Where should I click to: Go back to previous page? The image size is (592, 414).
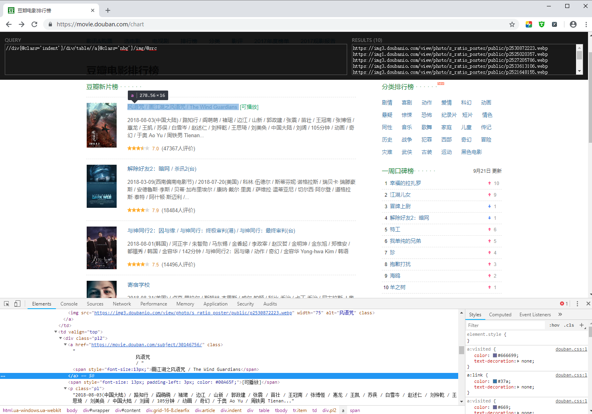click(x=9, y=24)
